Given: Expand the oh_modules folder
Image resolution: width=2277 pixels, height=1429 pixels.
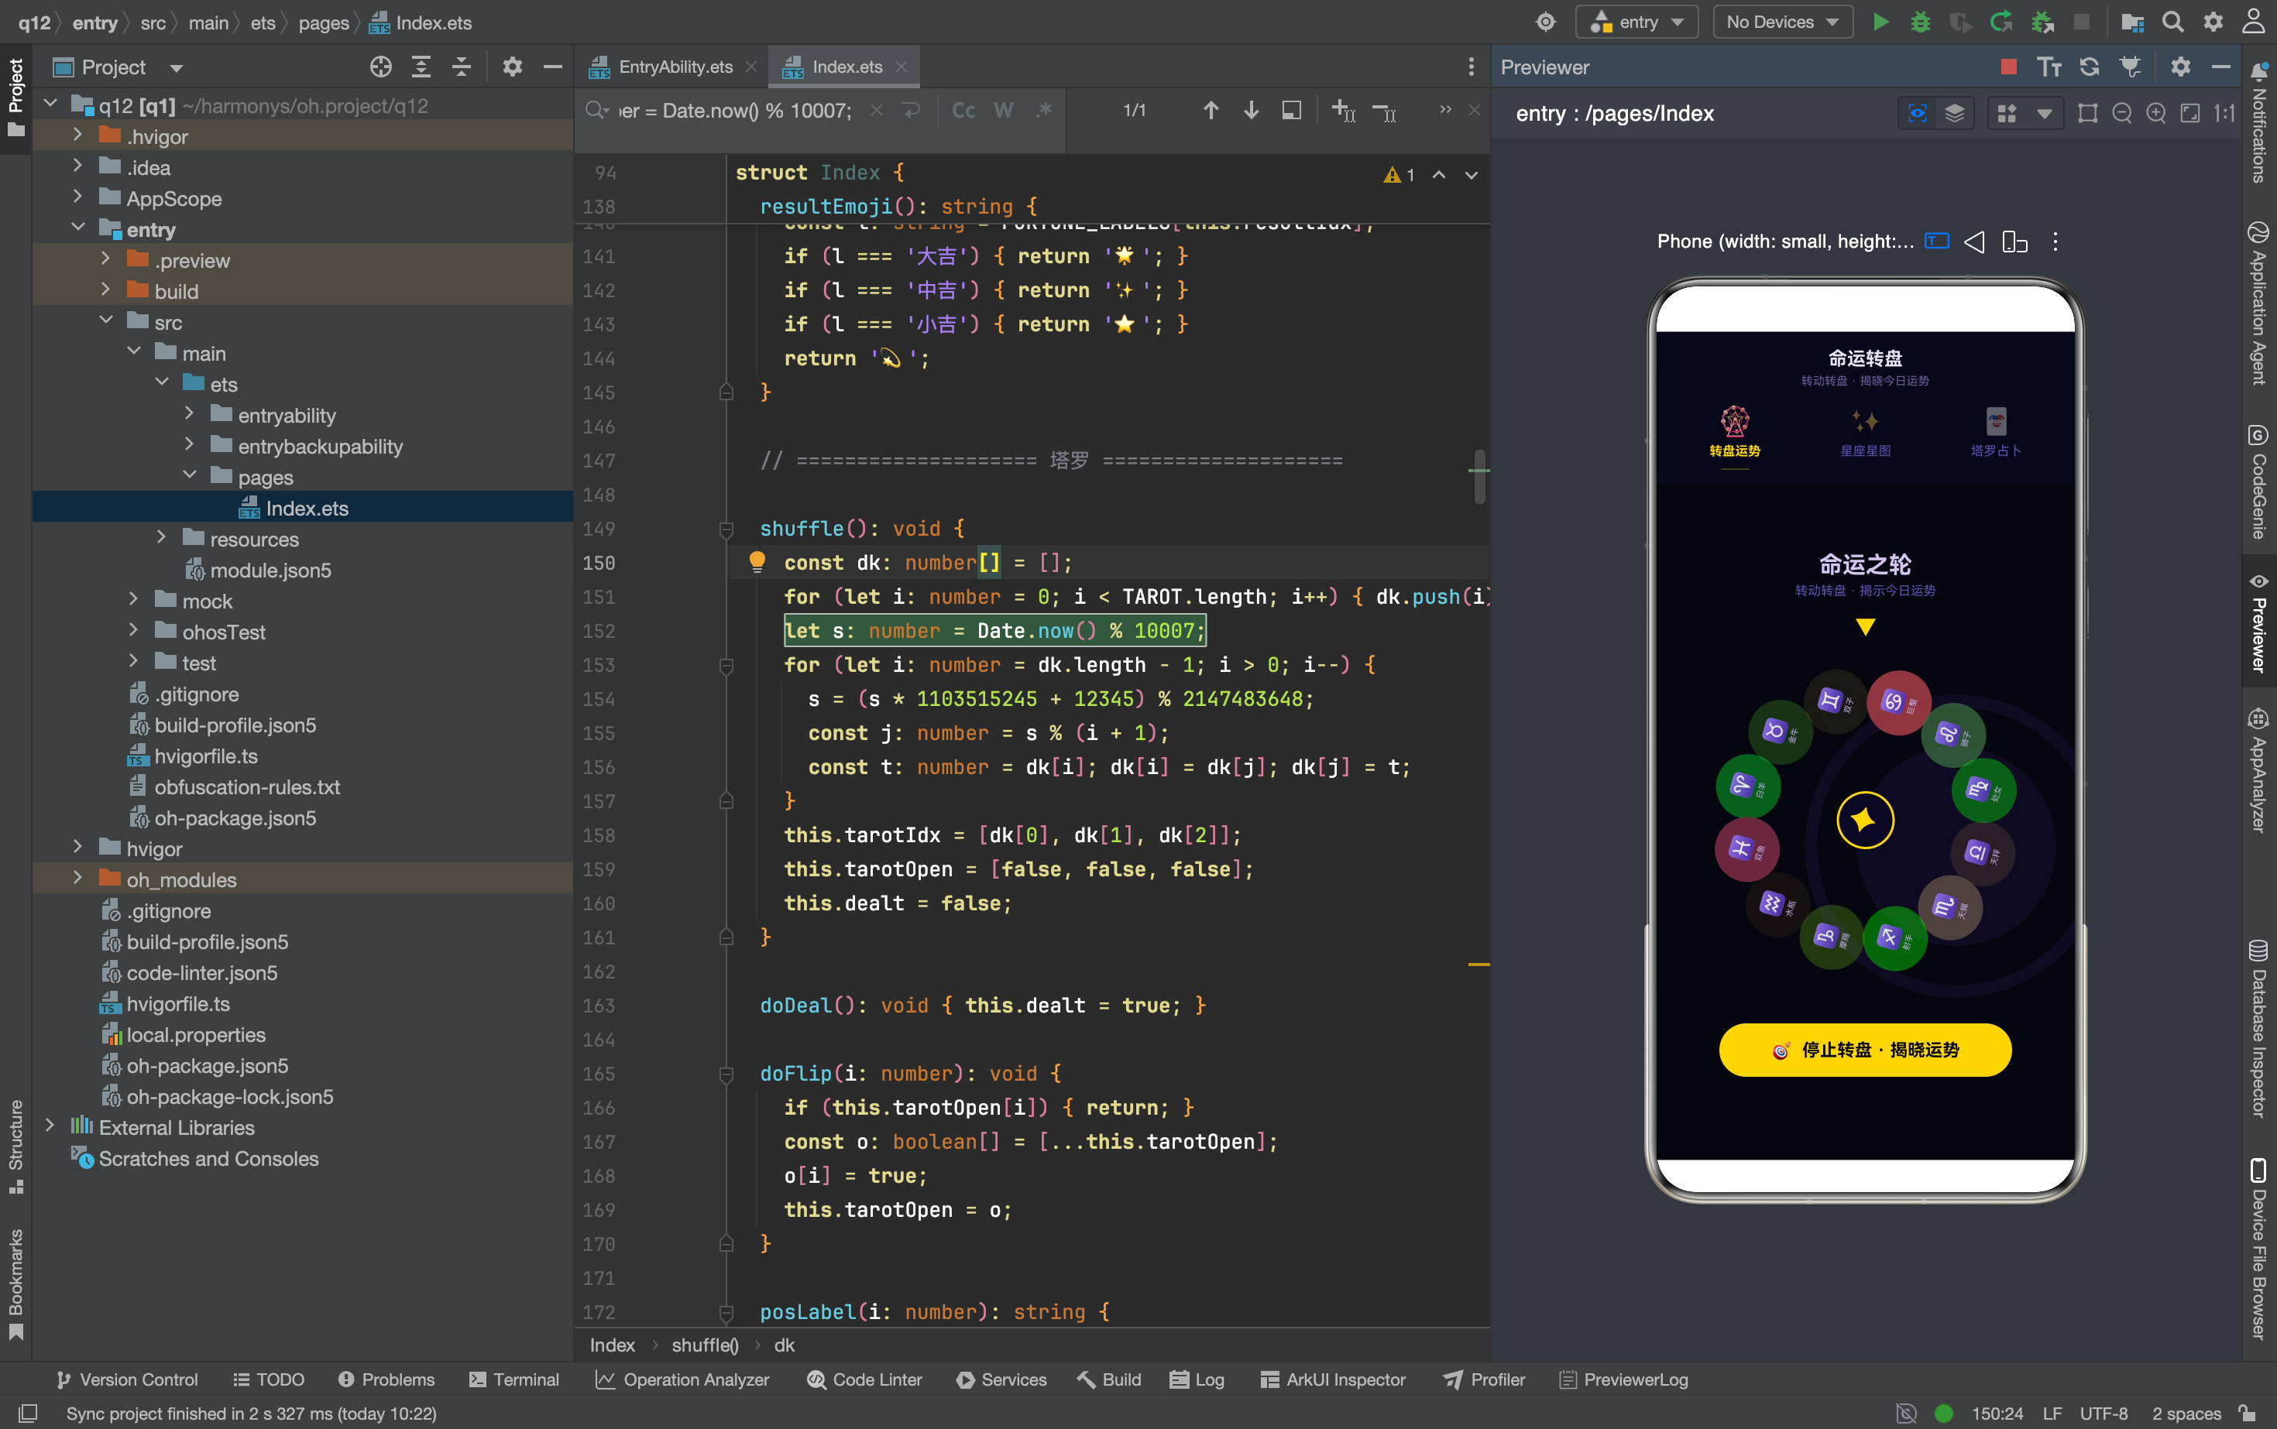Looking at the screenshot, I should (77, 879).
